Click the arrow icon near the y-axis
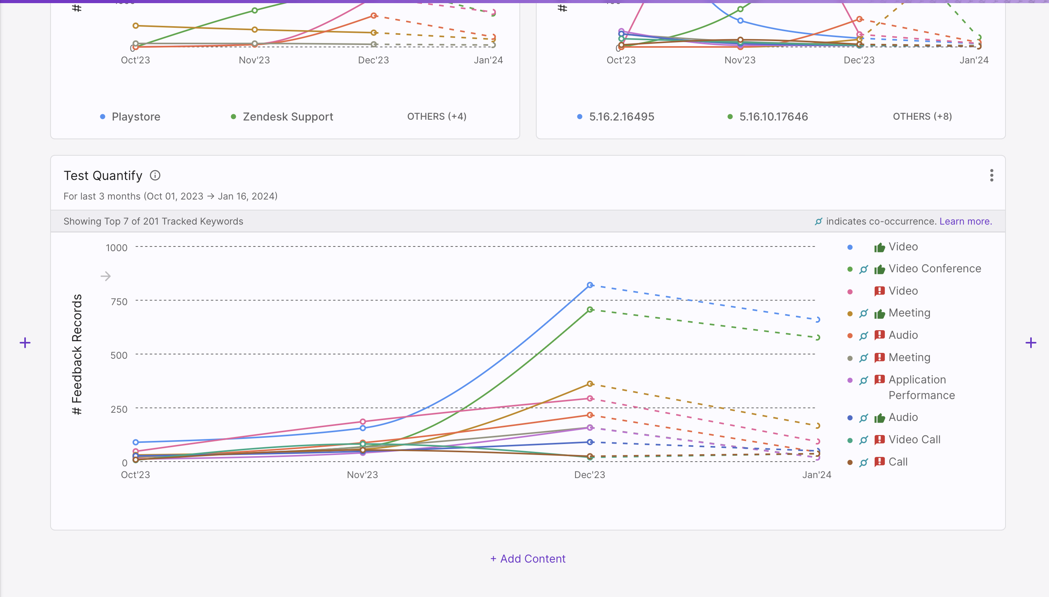 tap(105, 276)
